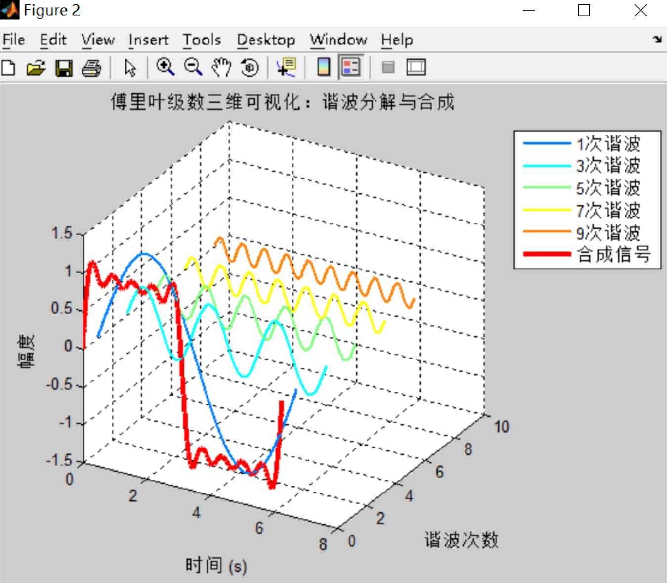667x583 pixels.
Task: Save the figure using the floppy disk icon
Action: (x=64, y=67)
